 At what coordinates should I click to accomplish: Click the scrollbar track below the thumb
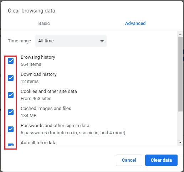[180, 126]
